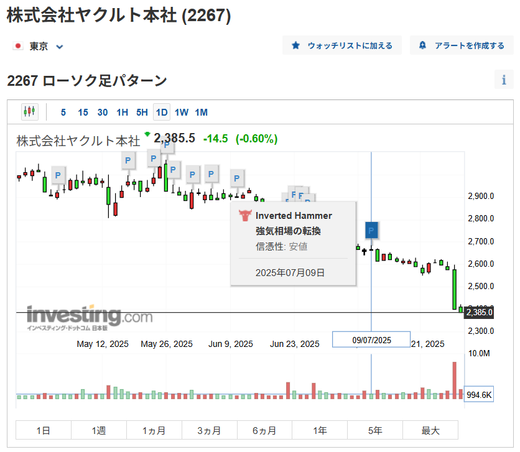The height and width of the screenshot is (452, 520).
Task: Set range to 1週
Action: click(99, 430)
